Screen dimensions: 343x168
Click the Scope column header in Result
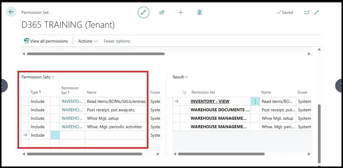coord(302,92)
